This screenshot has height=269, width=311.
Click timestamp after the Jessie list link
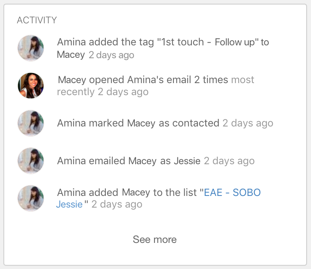pos(117,204)
